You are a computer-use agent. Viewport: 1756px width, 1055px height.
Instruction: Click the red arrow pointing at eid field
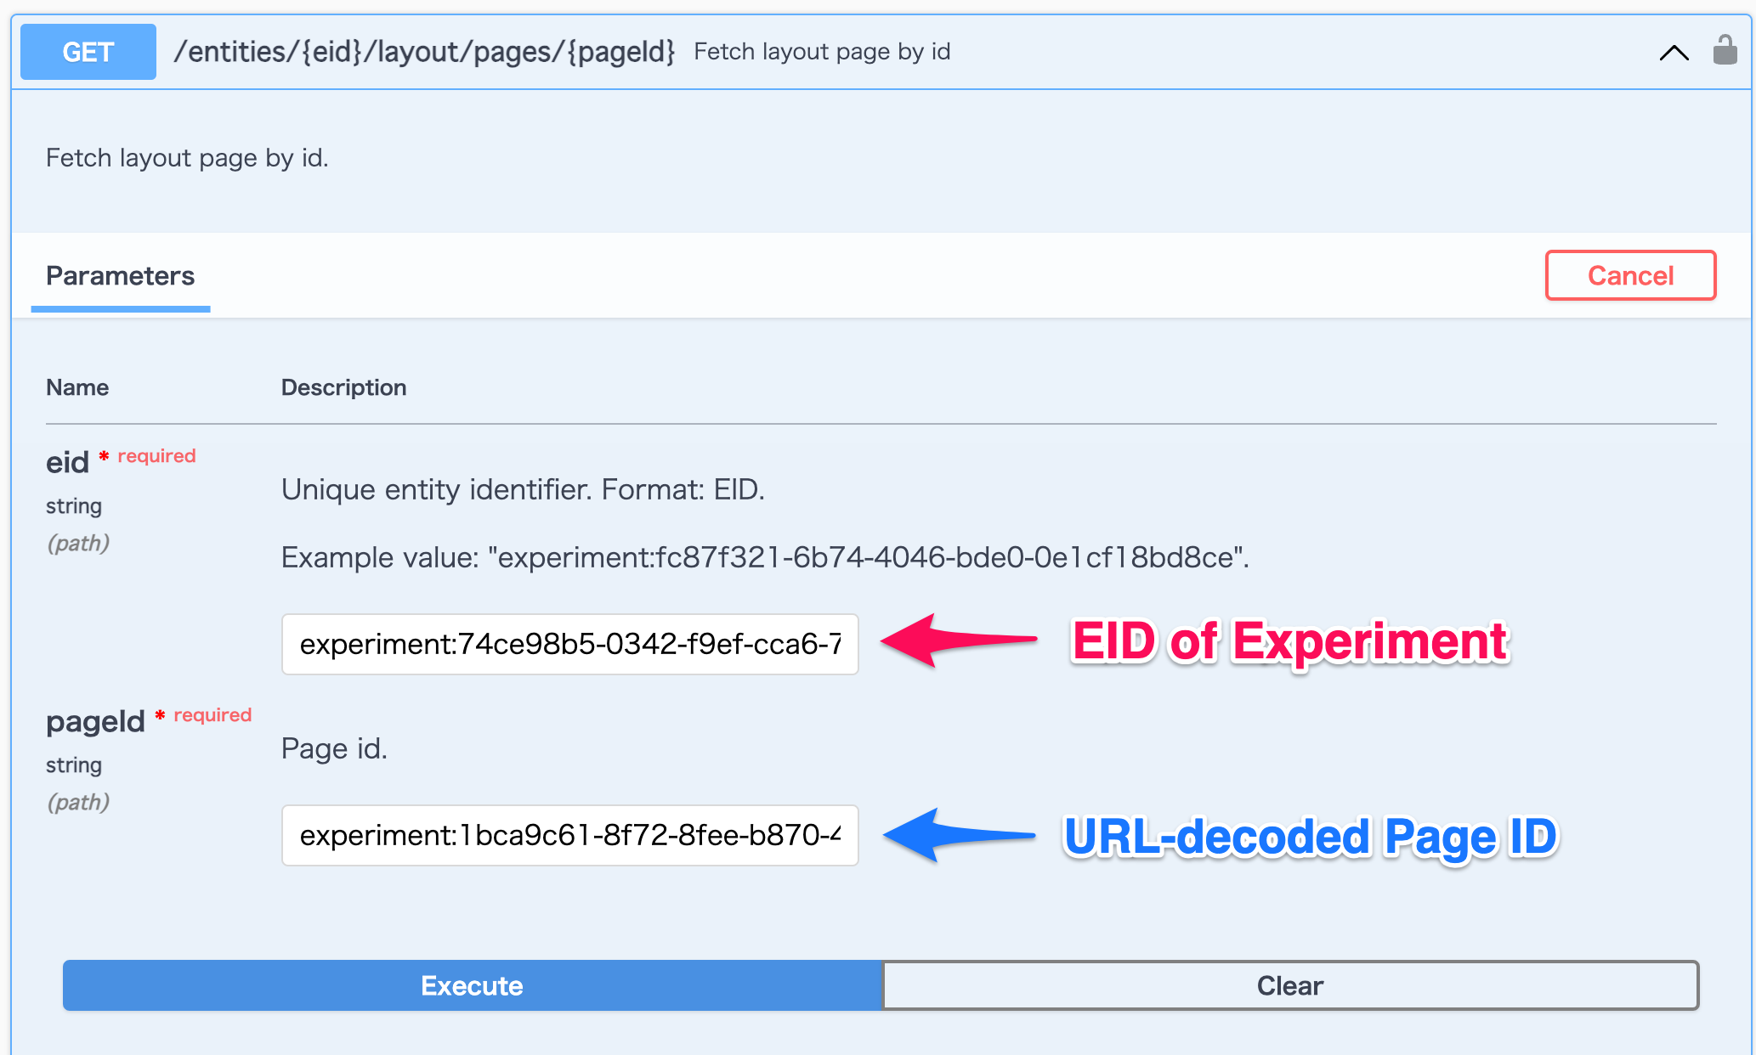tap(959, 640)
